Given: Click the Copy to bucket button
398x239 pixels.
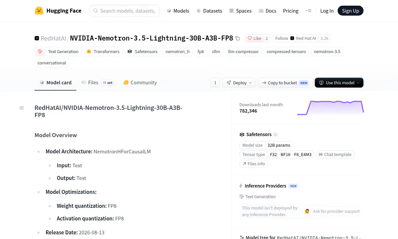Looking at the screenshot, I should [285, 83].
